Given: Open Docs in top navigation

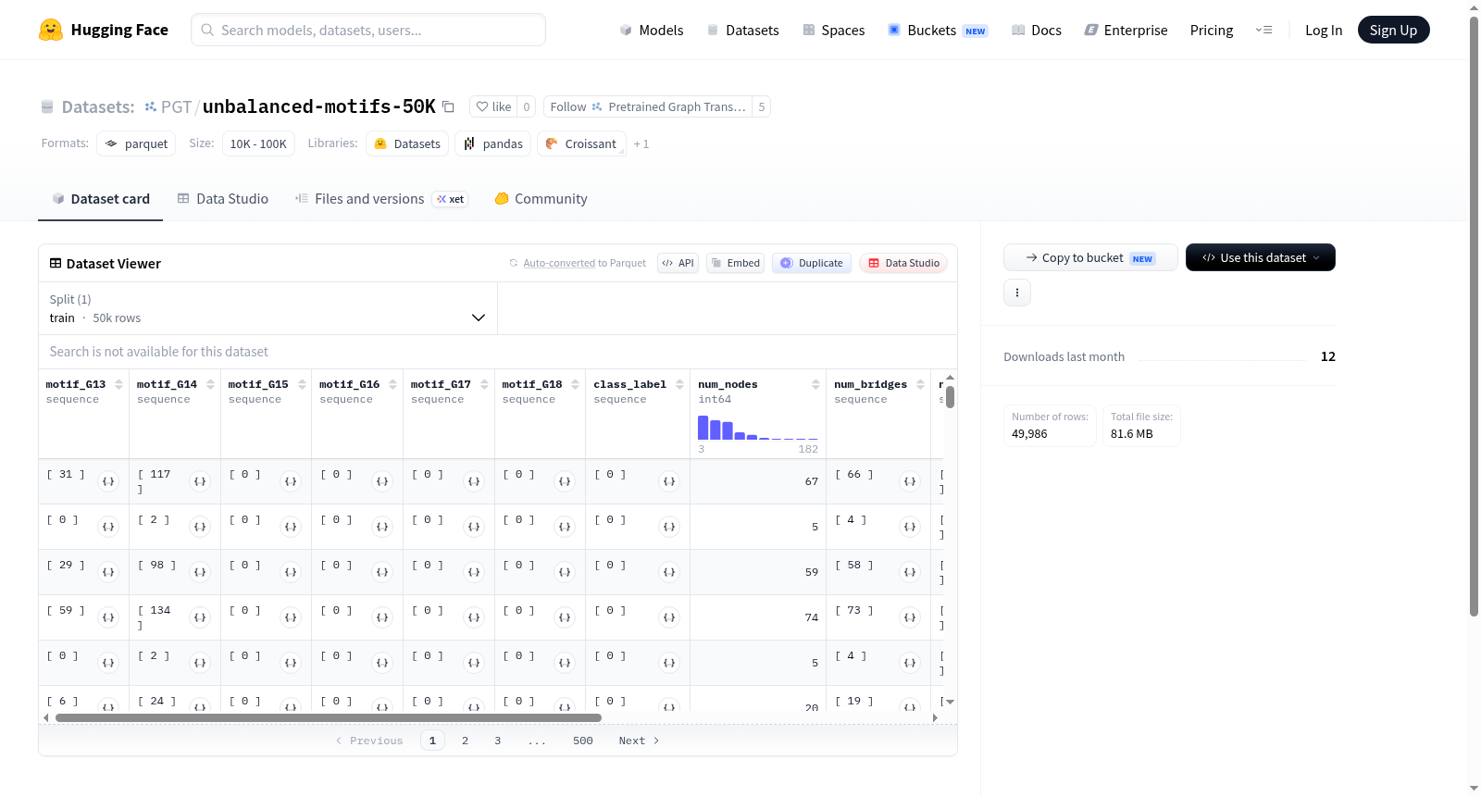Looking at the screenshot, I should click(x=1036, y=30).
